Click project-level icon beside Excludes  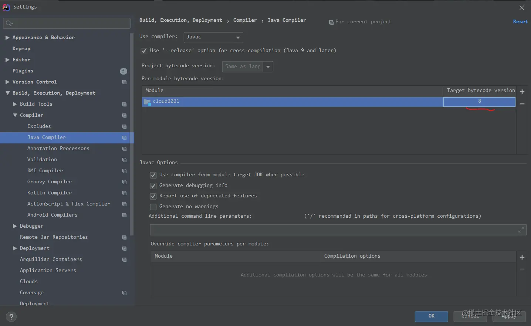tap(124, 126)
